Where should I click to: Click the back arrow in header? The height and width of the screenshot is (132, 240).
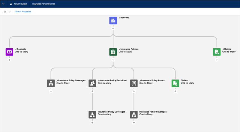(4, 4)
